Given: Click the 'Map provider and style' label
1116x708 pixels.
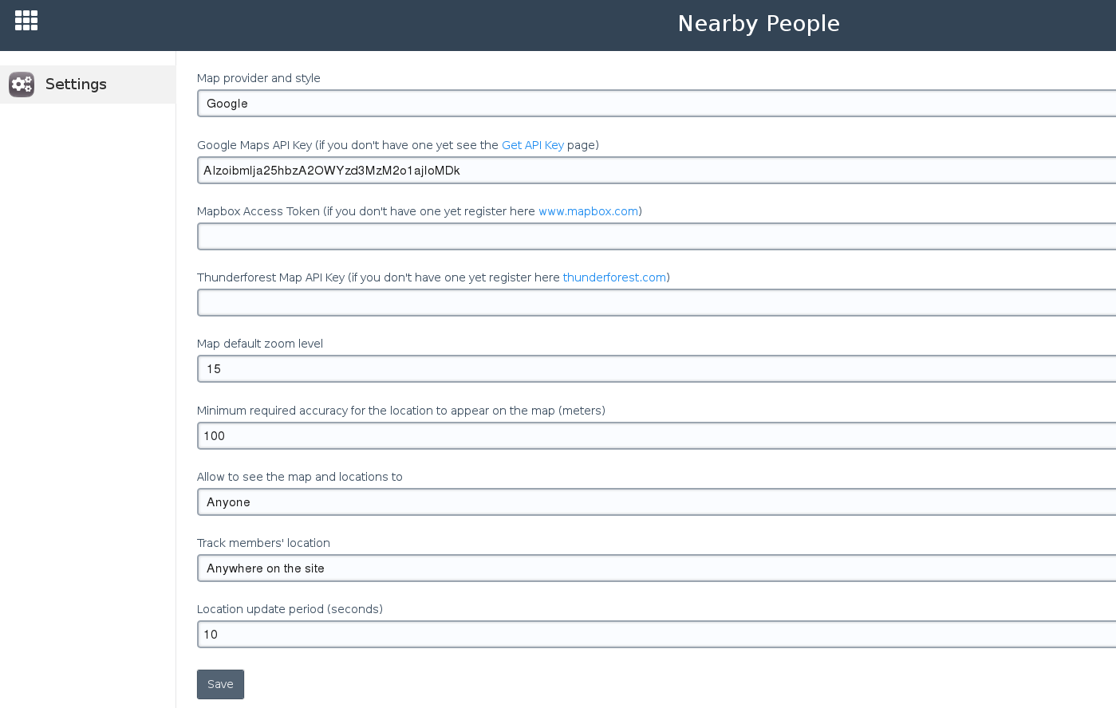Looking at the screenshot, I should click(258, 78).
